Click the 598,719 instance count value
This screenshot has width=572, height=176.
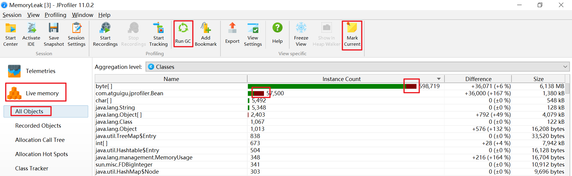coord(430,86)
